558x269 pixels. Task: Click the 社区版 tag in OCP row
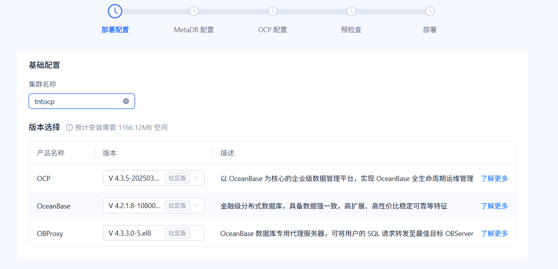(x=177, y=178)
